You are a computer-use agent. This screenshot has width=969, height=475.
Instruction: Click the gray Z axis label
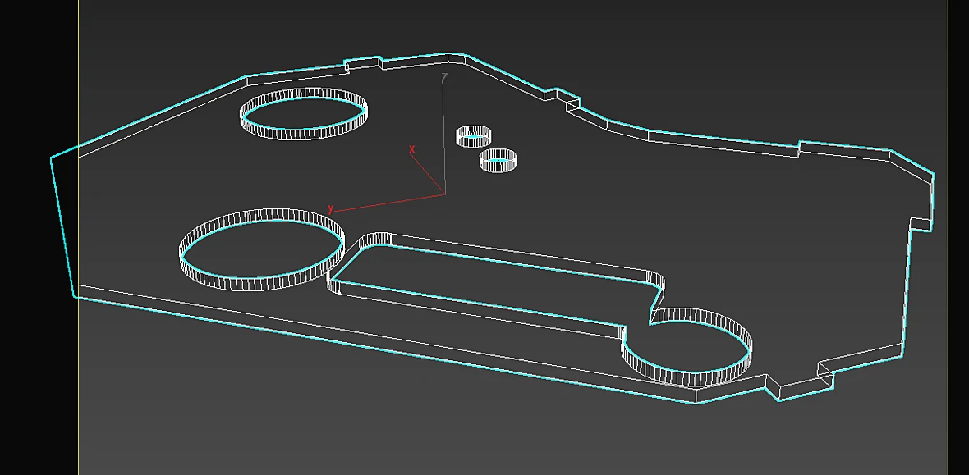444,77
